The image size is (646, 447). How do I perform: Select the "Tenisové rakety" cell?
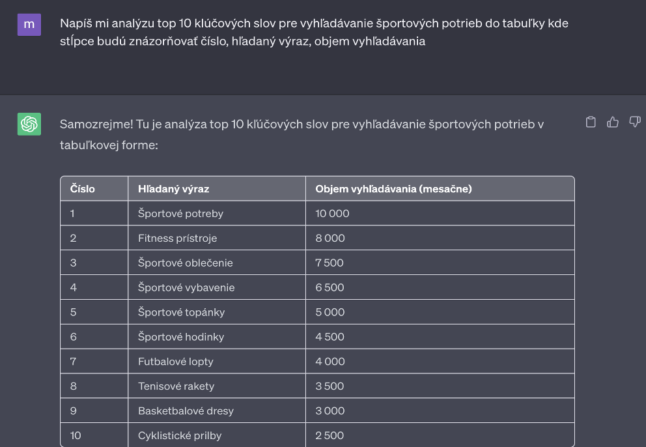pos(176,387)
